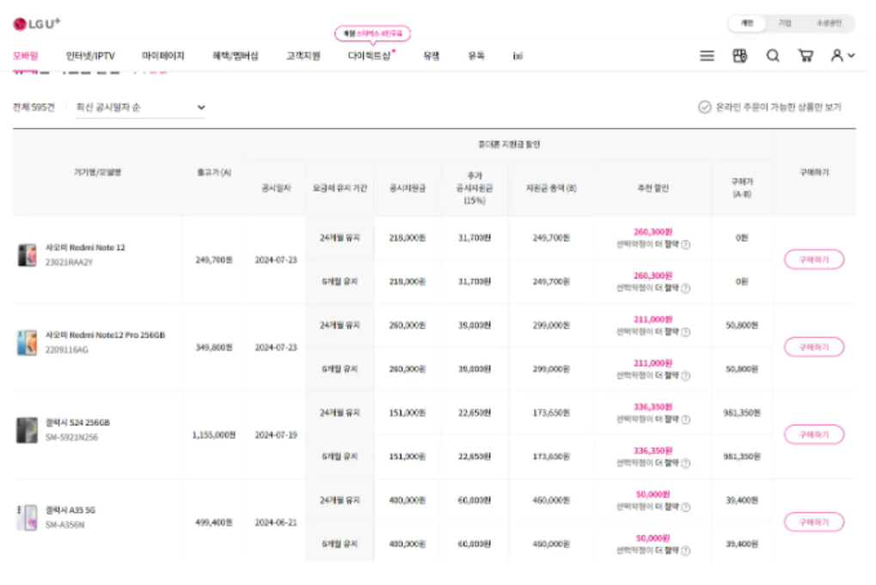
Task: Click the 샤오미 Redmi Note12 Pro 256GB name
Action: (105, 335)
